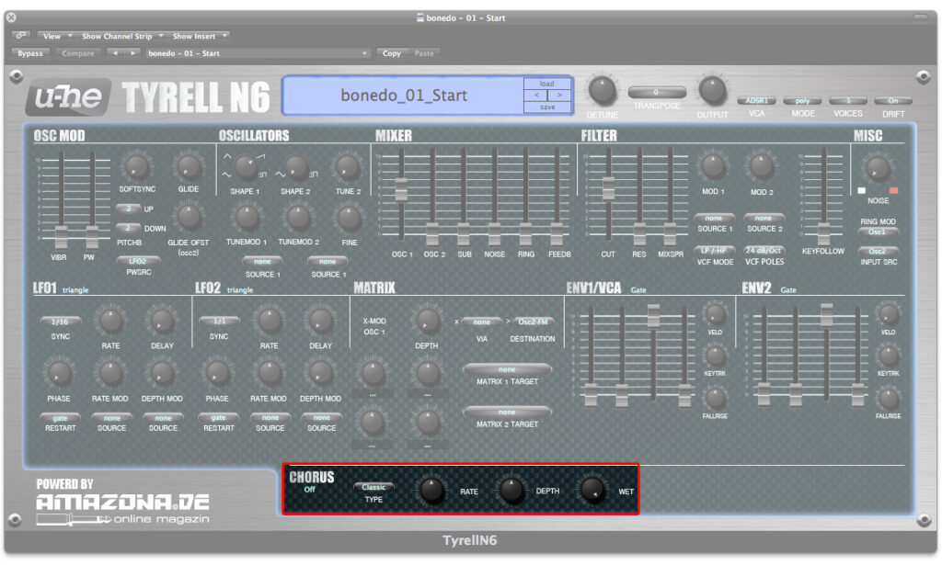Toggle the Chorus Off switch
This screenshot has width=942, height=565.
click(x=309, y=490)
